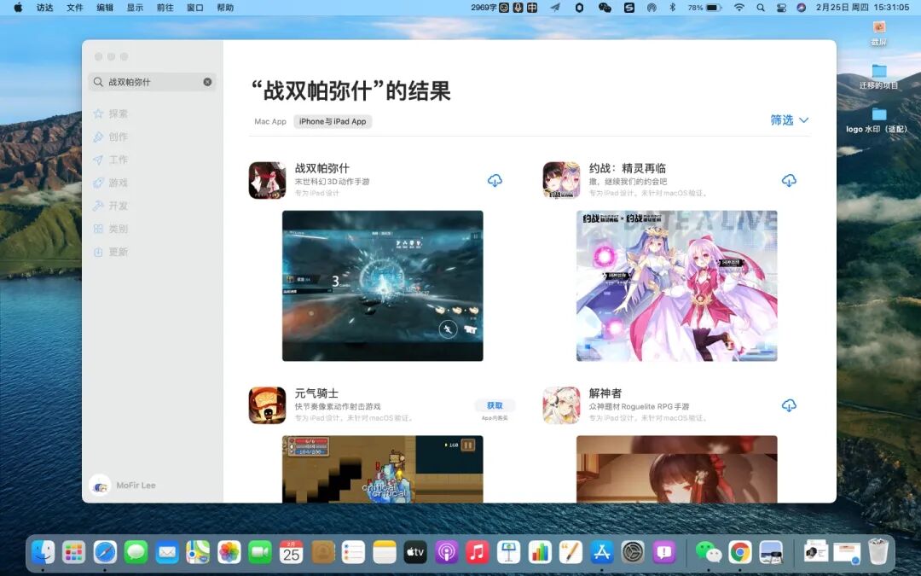
Task: View the 战双帕弥什 gameplay screenshot
Action: click(382, 286)
